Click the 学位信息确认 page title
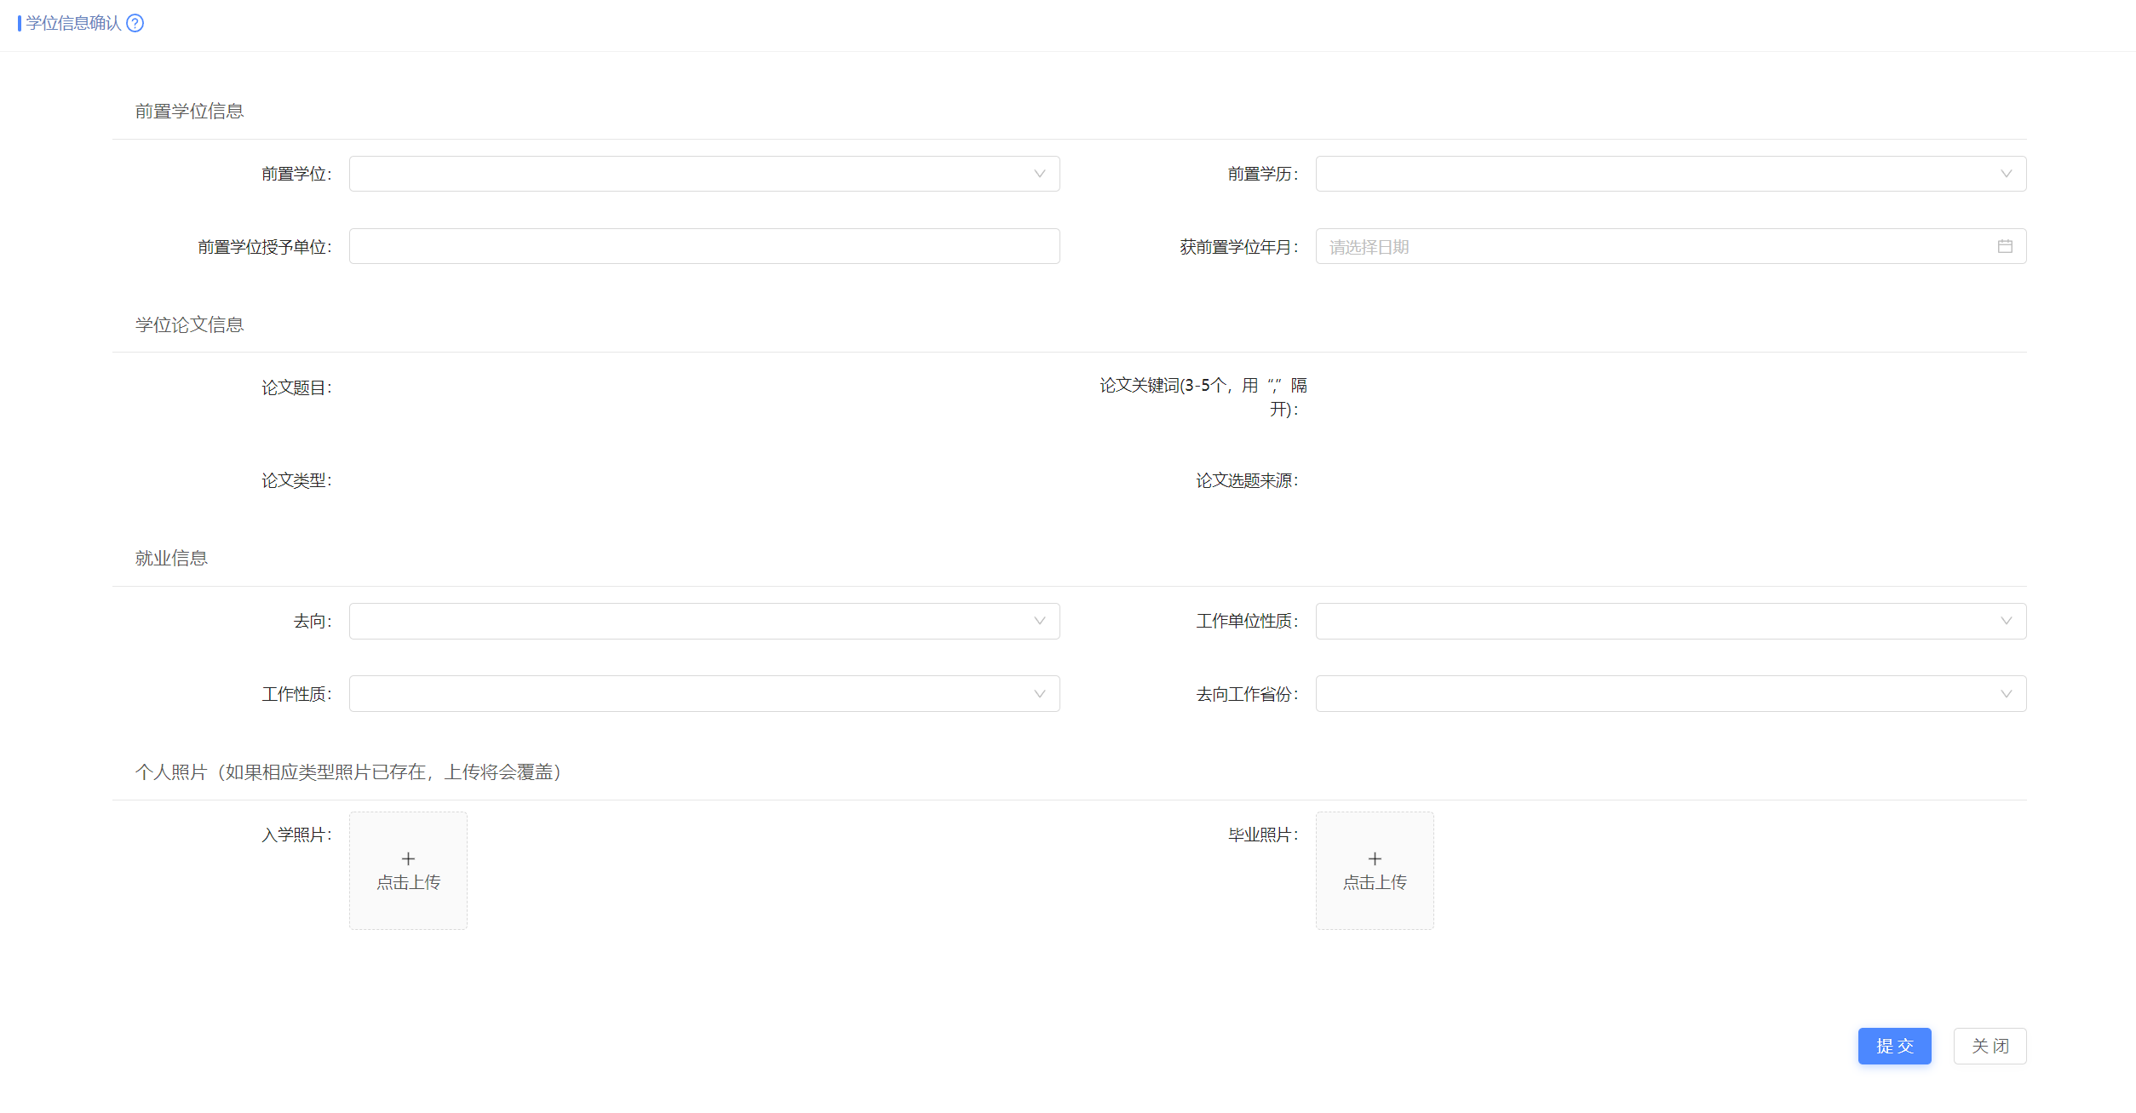 [x=73, y=23]
